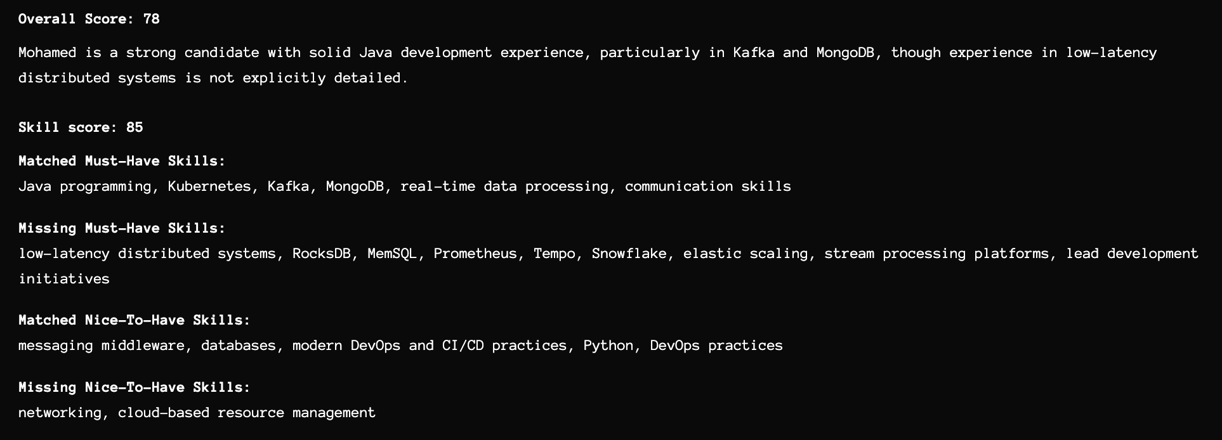This screenshot has height=440, width=1222.
Task: Click the Tempo skill text
Action: tap(554, 254)
